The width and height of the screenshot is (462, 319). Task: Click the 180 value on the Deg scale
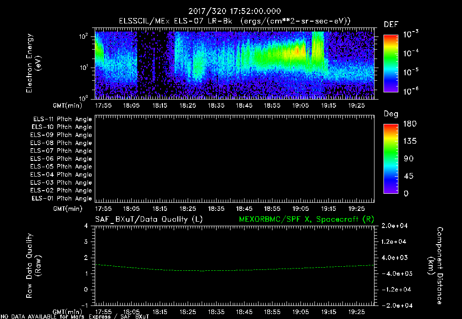coord(410,124)
